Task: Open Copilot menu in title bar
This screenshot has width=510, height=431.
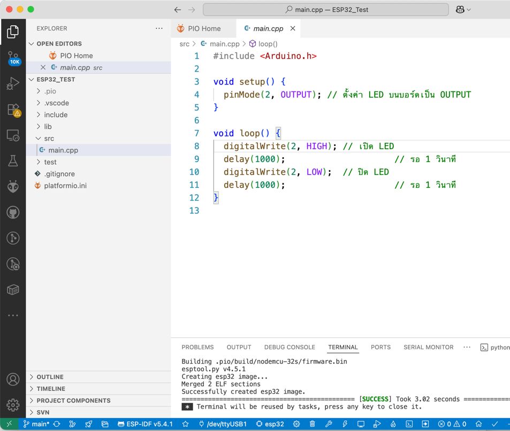Action: 463,10
